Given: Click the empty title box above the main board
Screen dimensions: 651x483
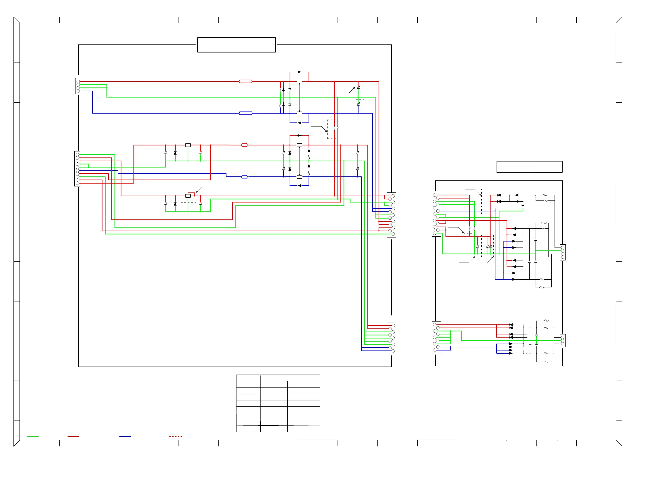Looking at the screenshot, I should click(237, 45).
